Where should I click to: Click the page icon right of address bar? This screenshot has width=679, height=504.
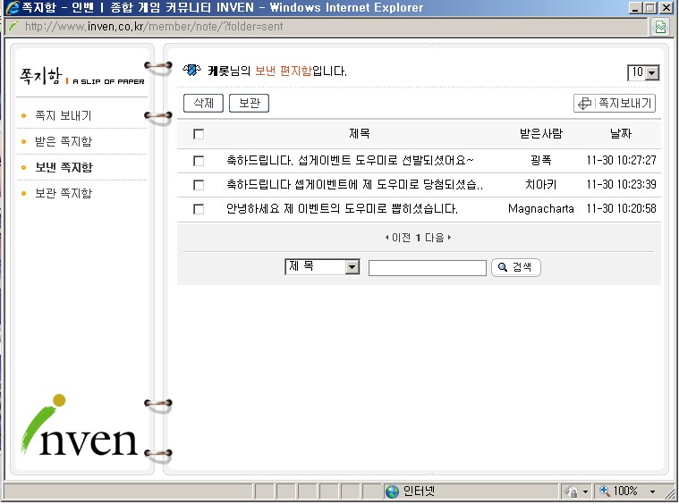coord(660,27)
